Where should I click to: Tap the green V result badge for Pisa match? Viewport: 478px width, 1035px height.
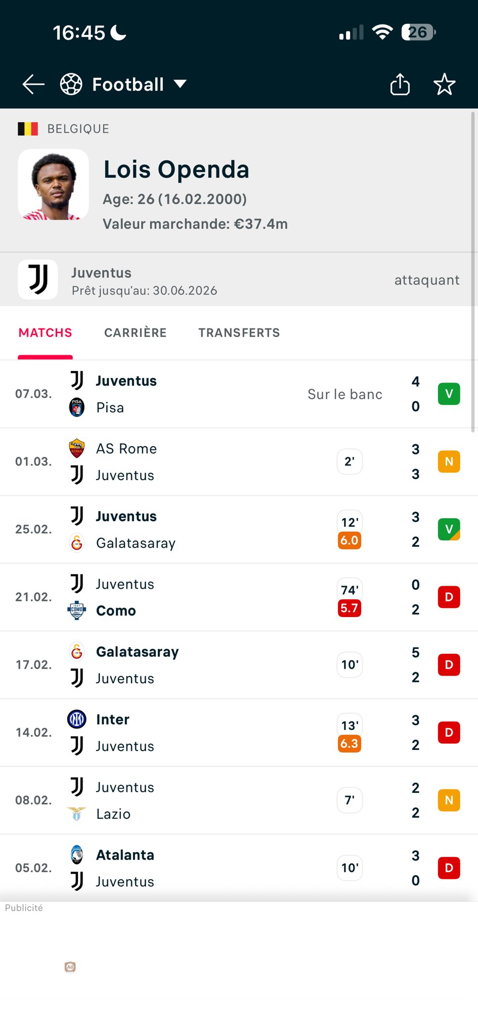[449, 394]
